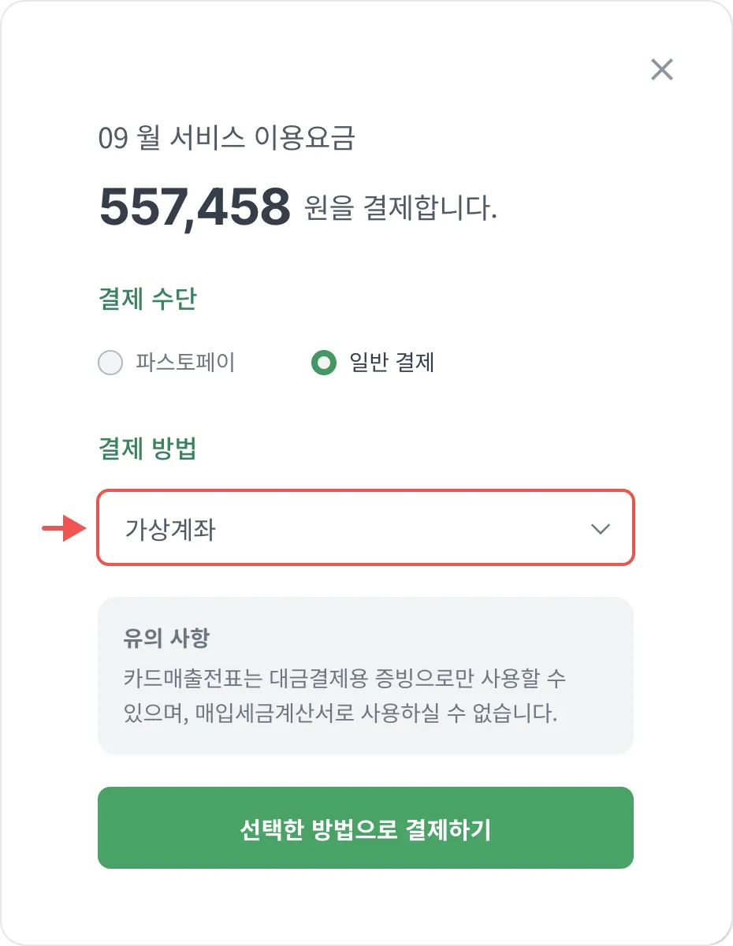Click the 557,458 payment amount
Viewport: 733px width, 946px height.
[x=195, y=207]
